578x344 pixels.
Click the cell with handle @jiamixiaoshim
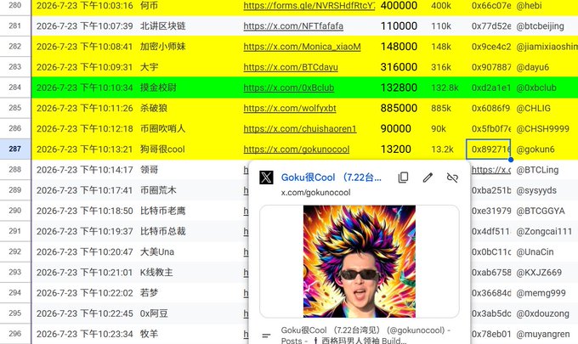(547, 47)
